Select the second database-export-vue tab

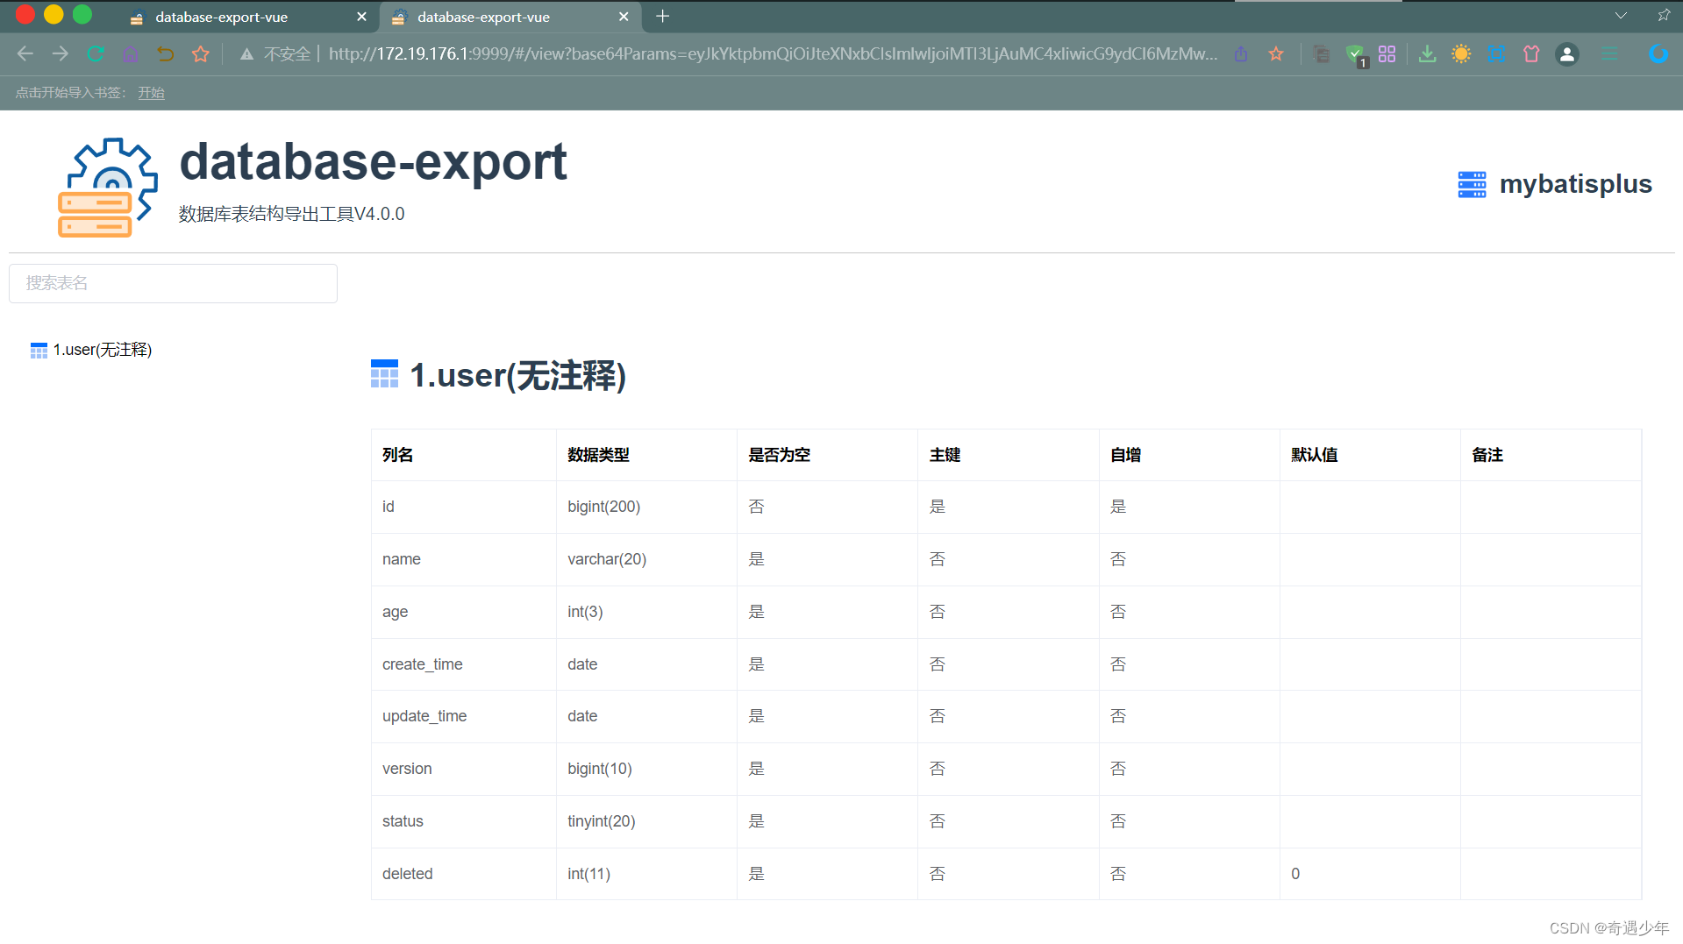click(x=509, y=17)
